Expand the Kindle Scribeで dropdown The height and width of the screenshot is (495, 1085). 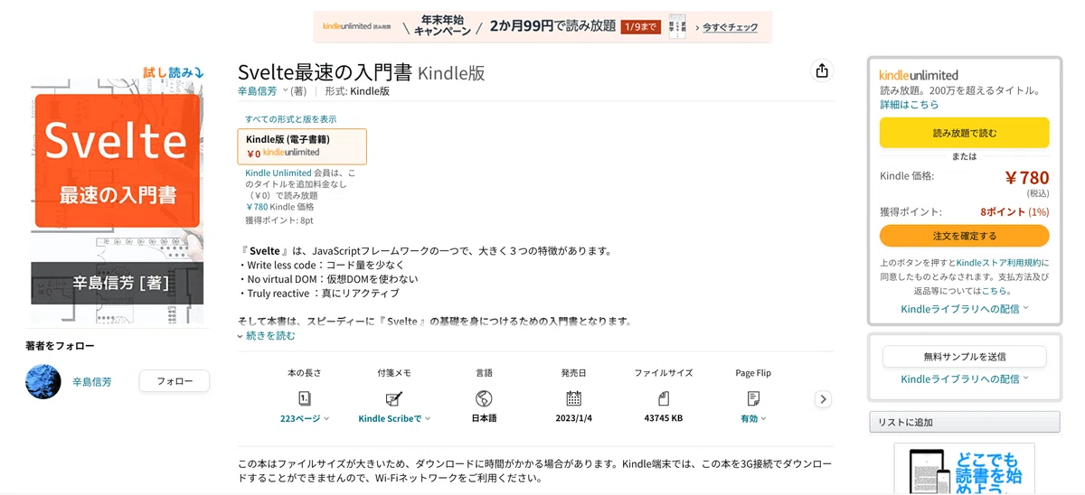pyautogui.click(x=394, y=418)
